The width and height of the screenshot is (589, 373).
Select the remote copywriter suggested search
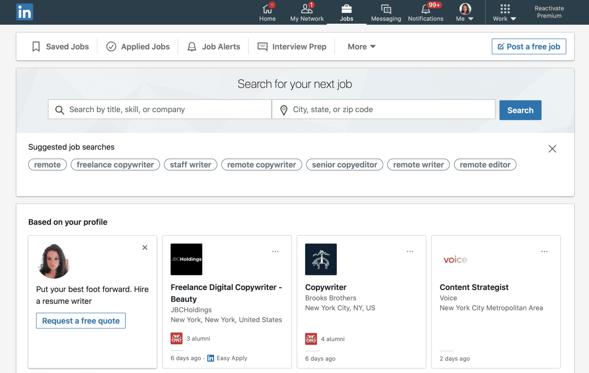point(261,165)
